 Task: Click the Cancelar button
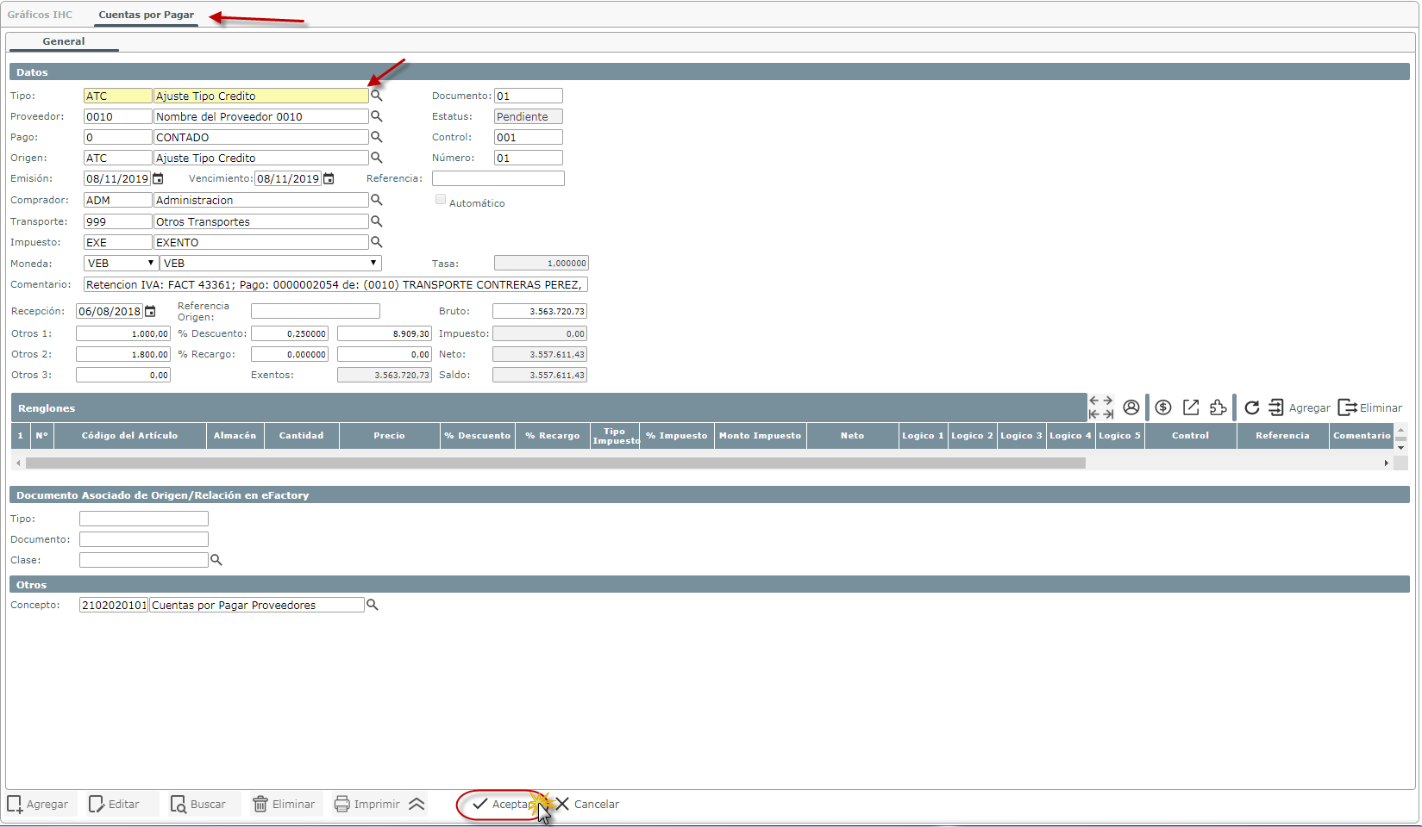click(587, 804)
